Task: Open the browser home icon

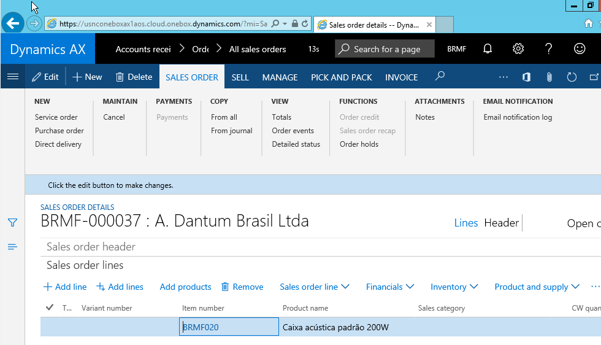Action: [588, 24]
